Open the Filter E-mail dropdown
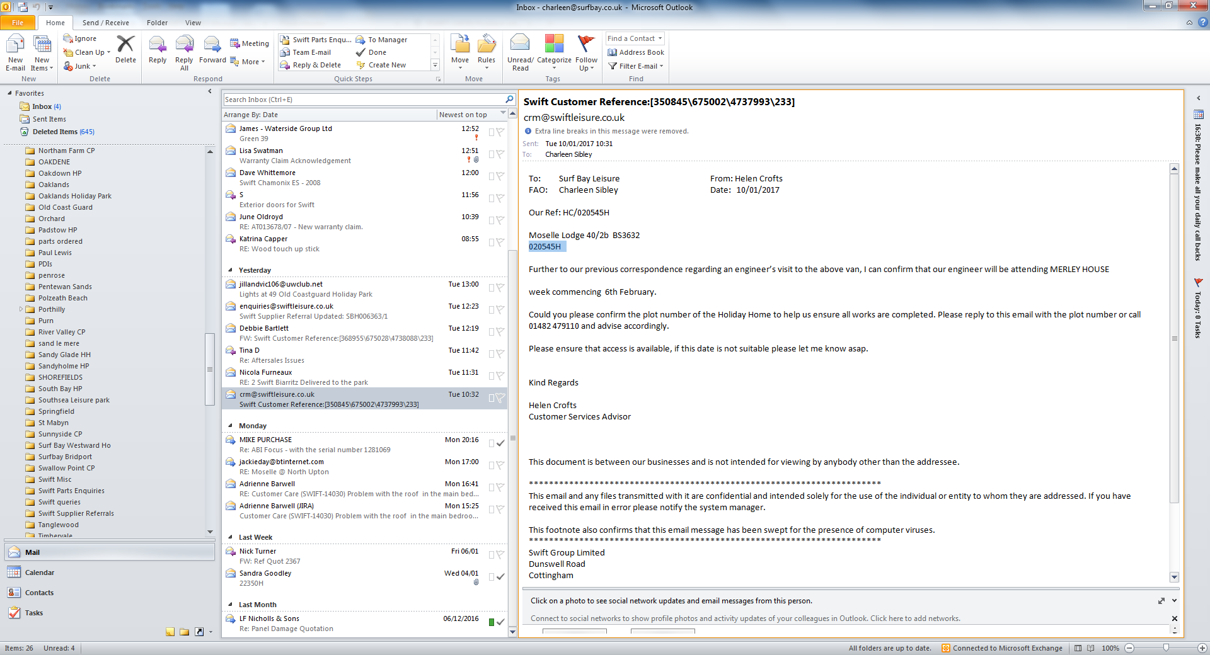Image resolution: width=1210 pixels, height=655 pixels. (636, 66)
